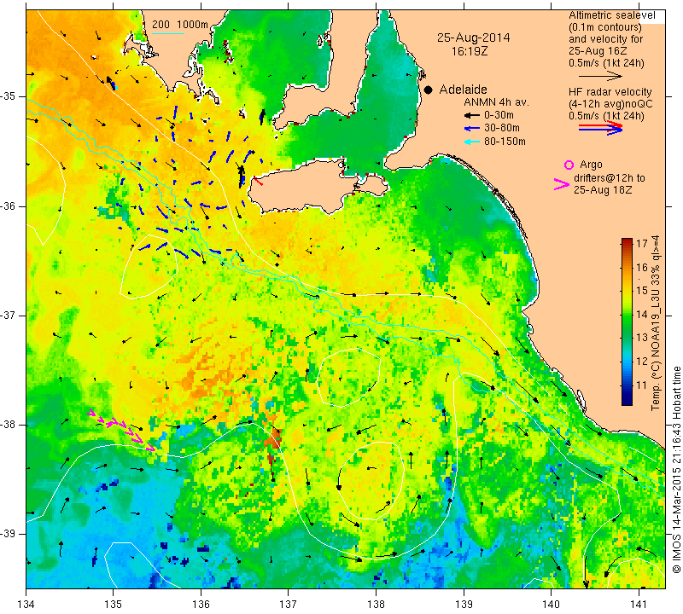Screen dimensions: 683x614
Task: Click the color bar value 17
Action: [x=642, y=243]
